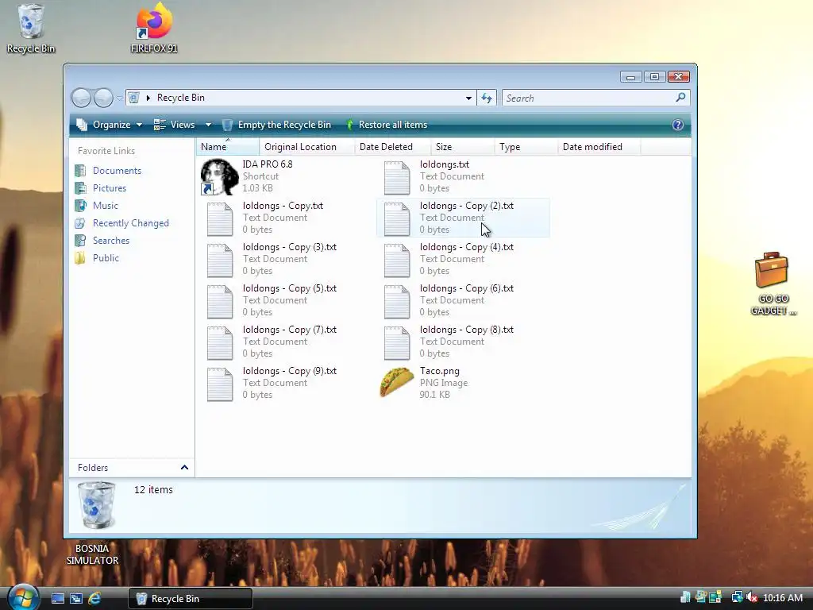This screenshot has height=610, width=813.
Task: Select the loldongs - Copy (2).txt file icon
Action: pyautogui.click(x=397, y=218)
